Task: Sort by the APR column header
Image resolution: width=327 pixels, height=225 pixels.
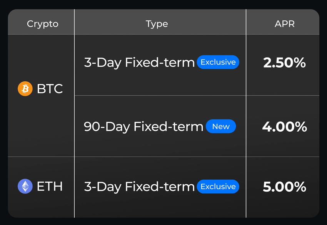Action: tap(284, 24)
